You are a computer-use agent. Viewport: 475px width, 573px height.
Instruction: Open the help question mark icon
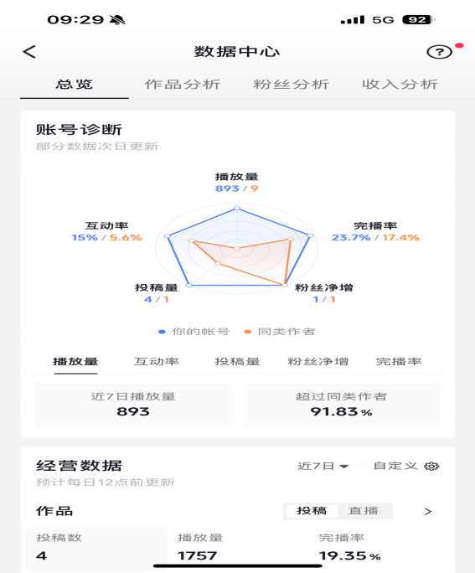(x=439, y=52)
